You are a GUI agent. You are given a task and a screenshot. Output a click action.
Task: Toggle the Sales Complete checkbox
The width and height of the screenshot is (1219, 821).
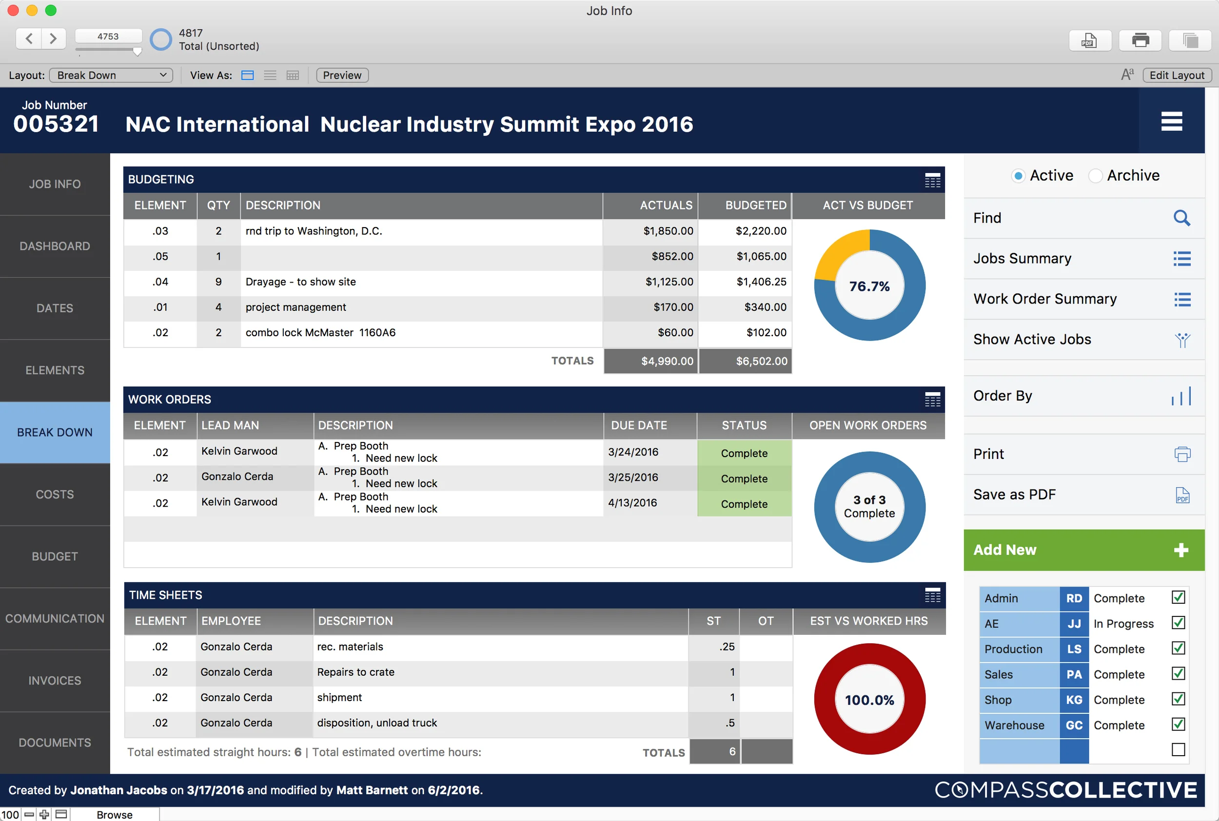click(1178, 673)
